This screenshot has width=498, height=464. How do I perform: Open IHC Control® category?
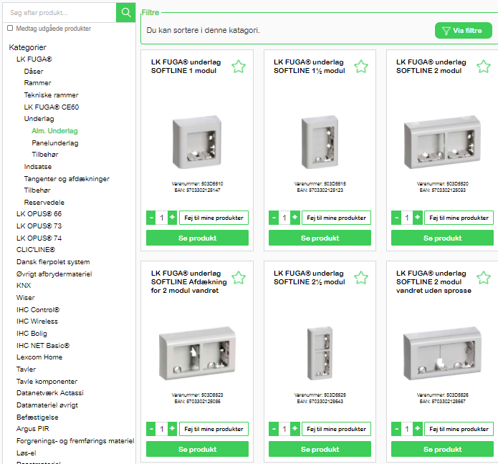pos(38,309)
